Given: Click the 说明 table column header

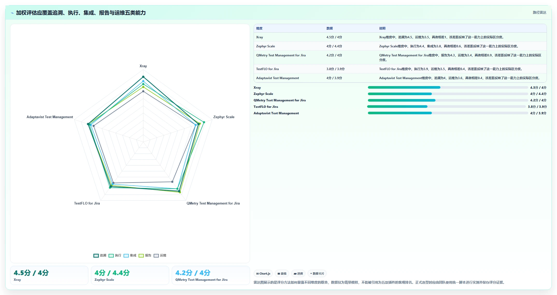Looking at the screenshot, I should pyautogui.click(x=382, y=28).
